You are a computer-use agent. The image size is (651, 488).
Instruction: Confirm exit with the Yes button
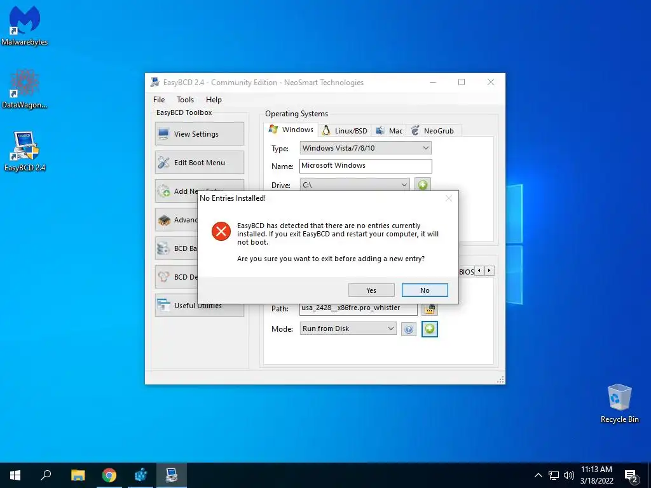pyautogui.click(x=371, y=290)
